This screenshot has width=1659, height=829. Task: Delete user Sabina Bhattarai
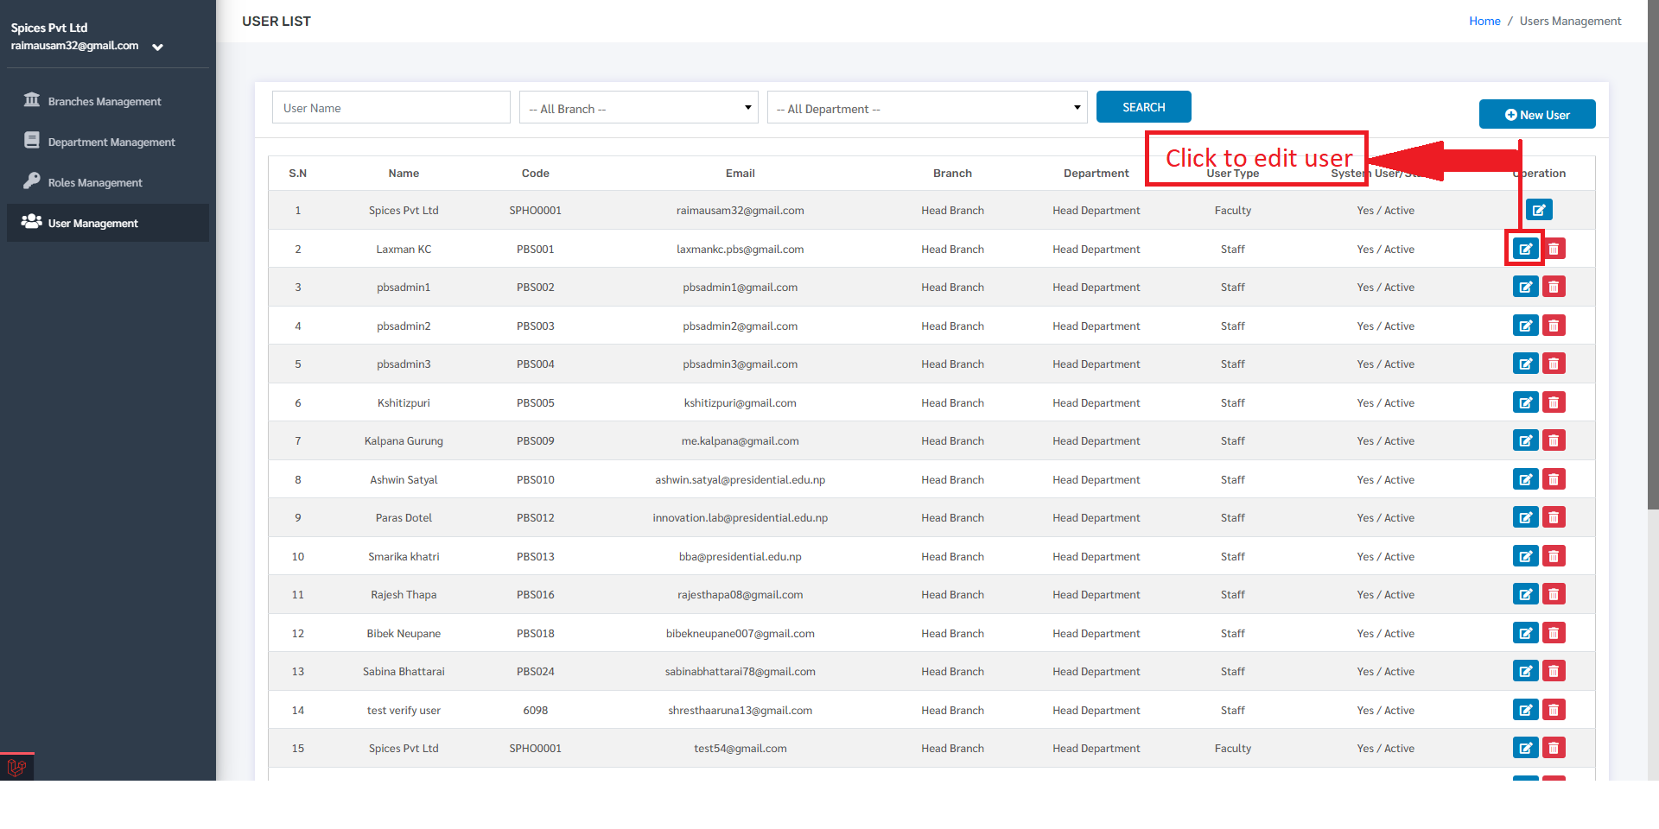(1554, 671)
